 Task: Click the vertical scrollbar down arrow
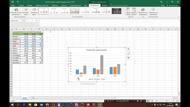tap(179, 95)
